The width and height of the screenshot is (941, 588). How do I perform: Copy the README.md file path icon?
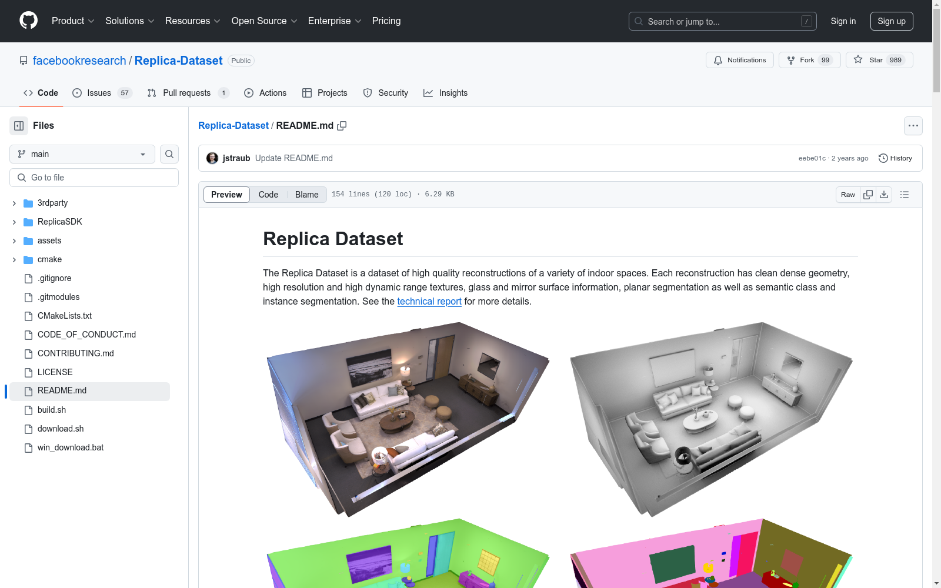pos(342,125)
